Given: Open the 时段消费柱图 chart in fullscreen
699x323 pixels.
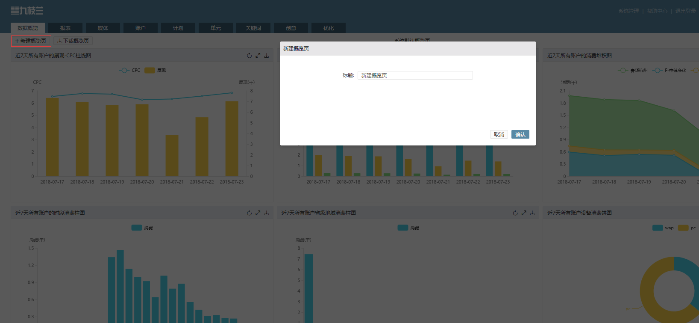Looking at the screenshot, I should [x=258, y=213].
